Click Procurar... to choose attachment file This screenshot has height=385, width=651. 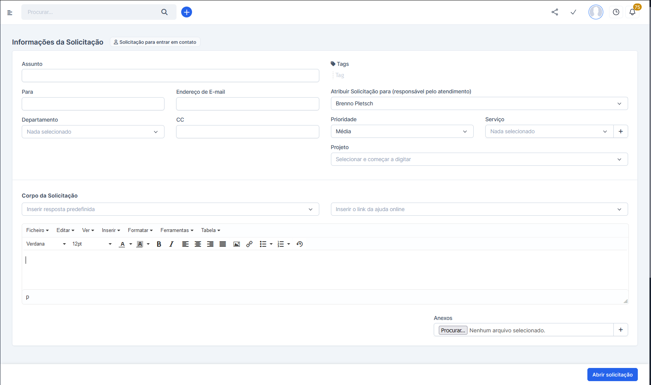pos(453,330)
